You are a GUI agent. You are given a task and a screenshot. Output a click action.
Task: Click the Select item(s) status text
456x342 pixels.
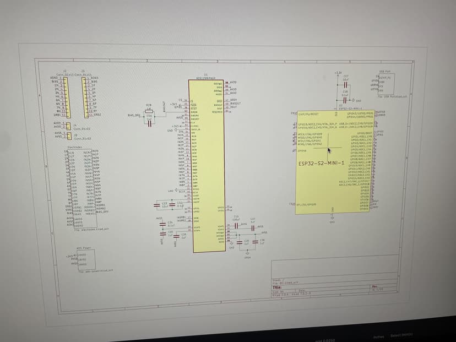point(401,335)
